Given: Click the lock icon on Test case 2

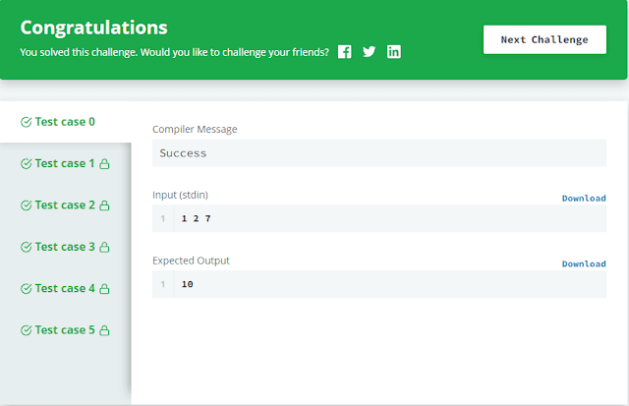Looking at the screenshot, I should point(104,205).
